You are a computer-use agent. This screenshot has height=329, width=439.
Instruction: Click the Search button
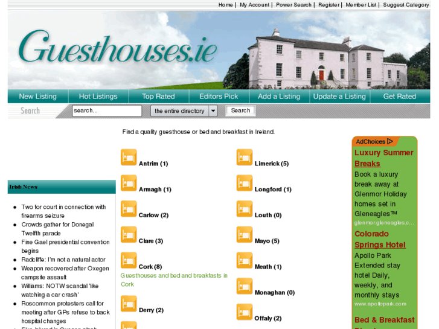(x=240, y=110)
